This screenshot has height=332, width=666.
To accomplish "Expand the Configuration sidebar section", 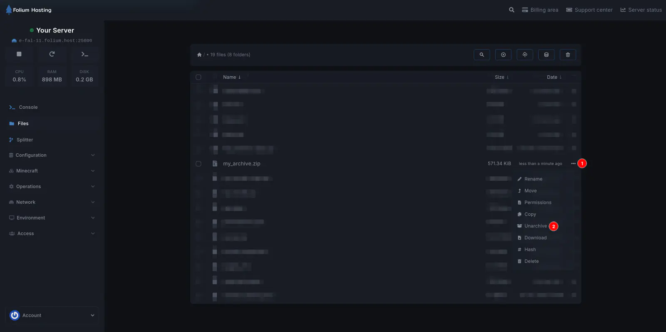I will point(52,155).
